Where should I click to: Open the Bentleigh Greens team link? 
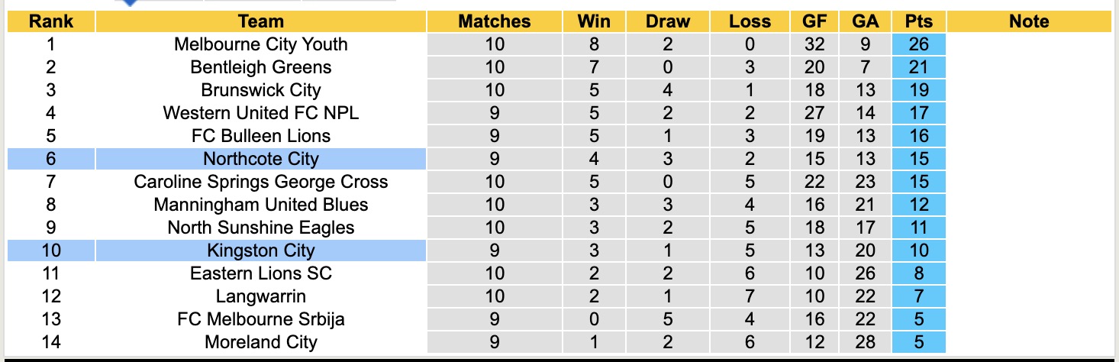[x=260, y=67]
